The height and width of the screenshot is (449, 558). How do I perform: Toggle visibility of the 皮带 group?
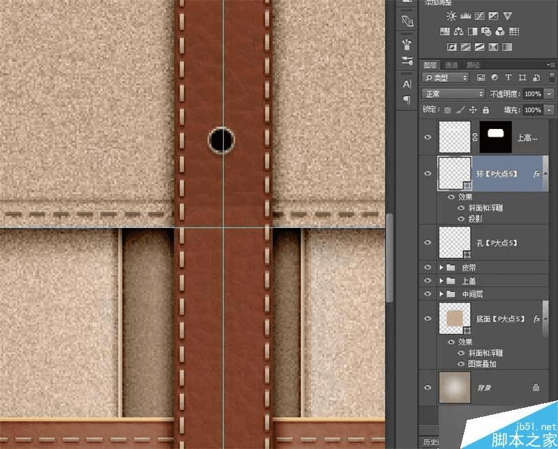(x=428, y=268)
